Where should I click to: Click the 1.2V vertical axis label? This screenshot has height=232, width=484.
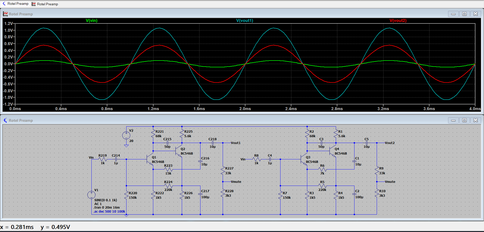tap(9, 23)
